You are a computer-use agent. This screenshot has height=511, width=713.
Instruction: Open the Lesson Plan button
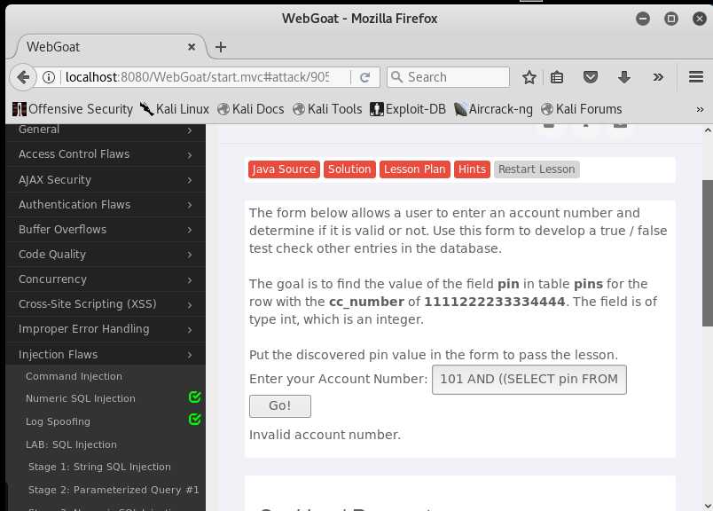tap(415, 169)
